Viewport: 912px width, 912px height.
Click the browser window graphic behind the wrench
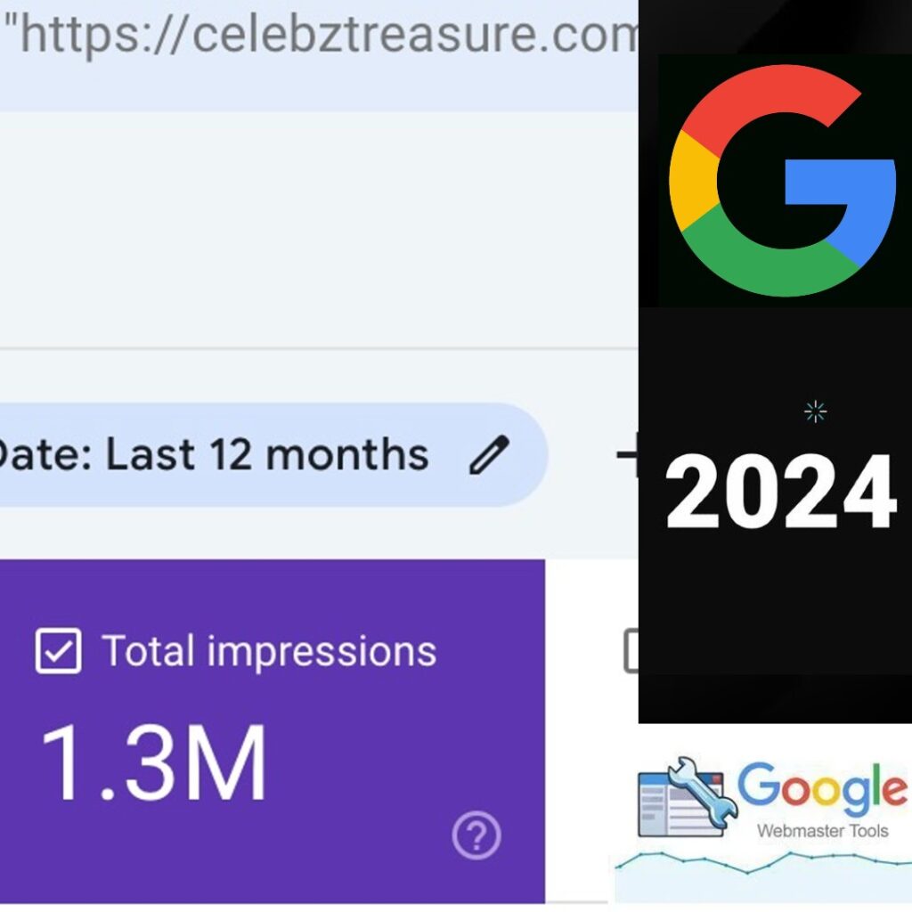tap(680, 804)
